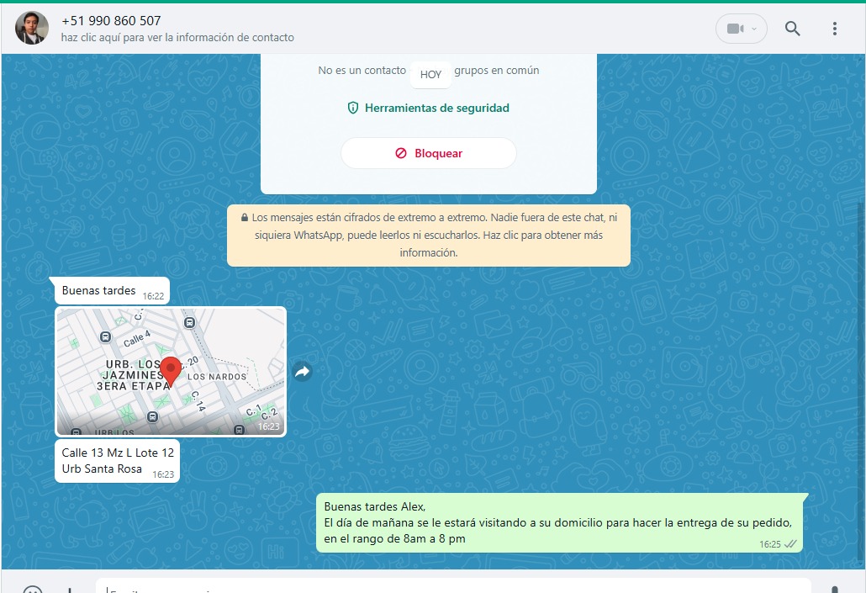Image resolution: width=866 pixels, height=593 pixels.
Task: Forward the shared location using arrow icon
Action: click(302, 371)
